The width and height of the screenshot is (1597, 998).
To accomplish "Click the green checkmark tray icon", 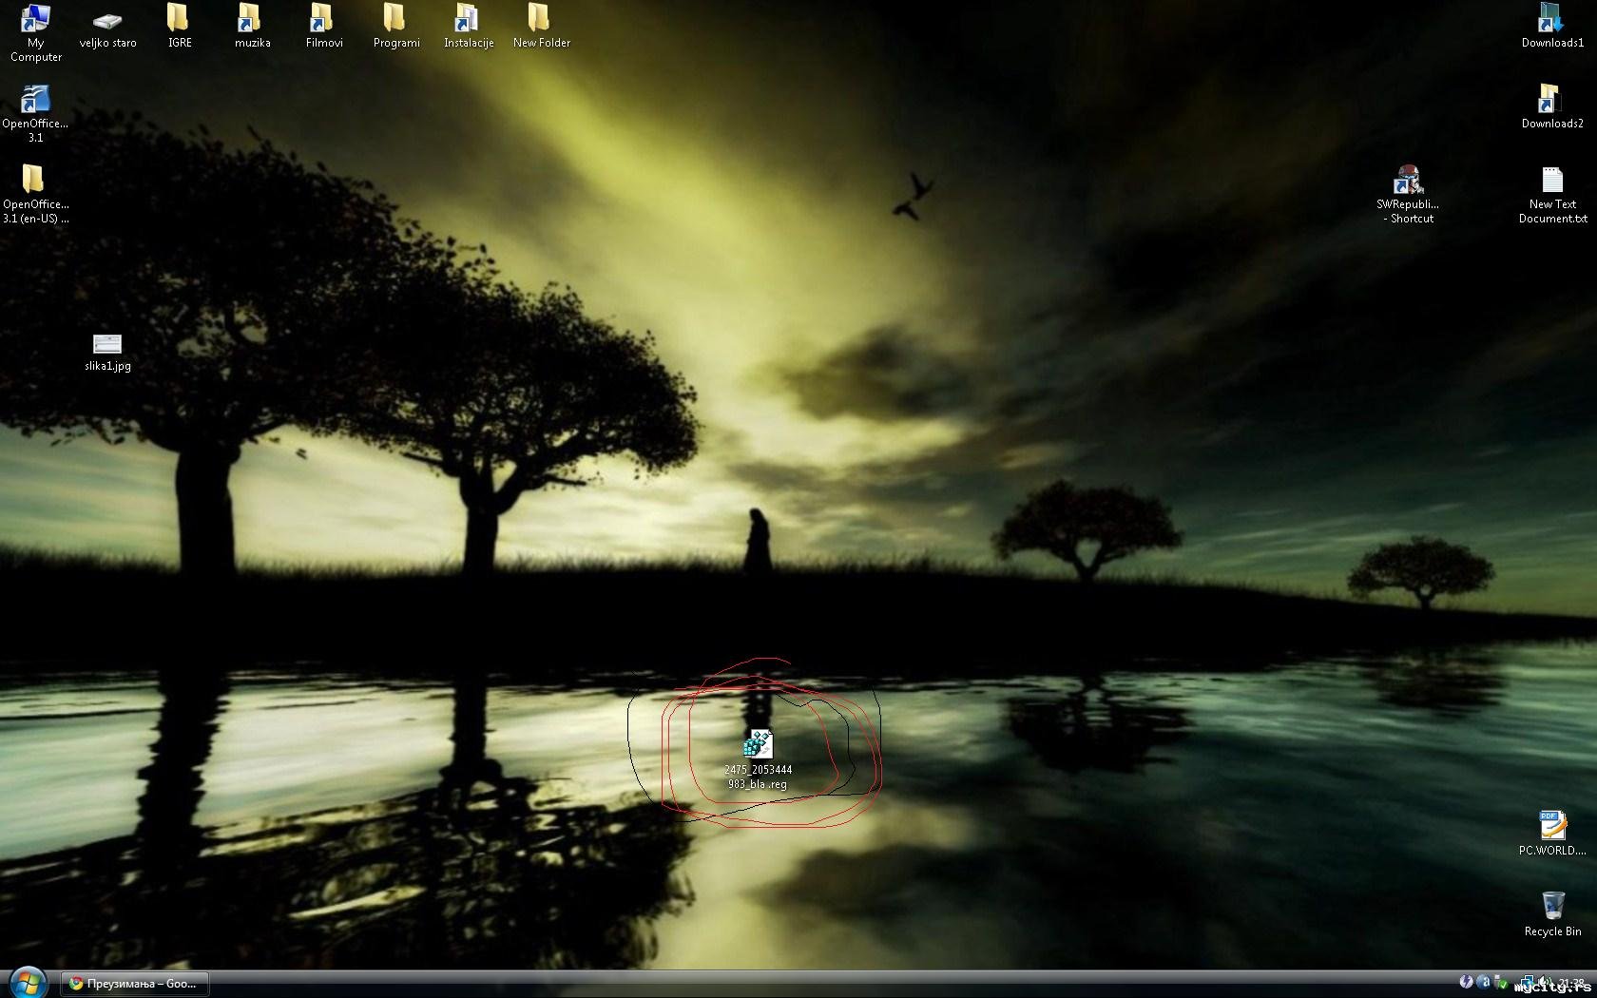I will pyautogui.click(x=1501, y=982).
